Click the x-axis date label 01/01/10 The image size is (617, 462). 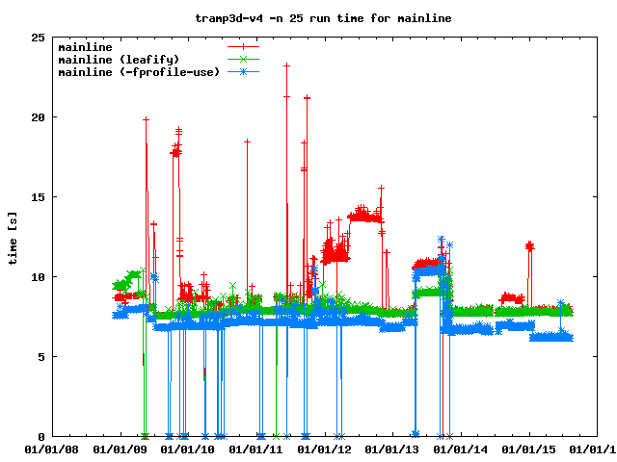pyautogui.click(x=188, y=449)
